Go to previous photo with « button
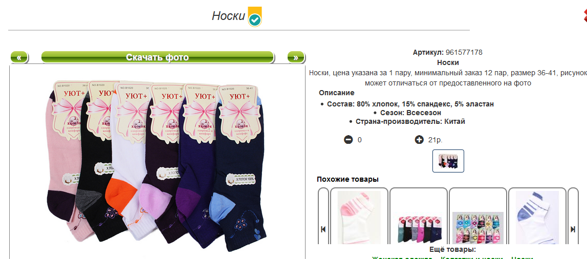 (19, 57)
